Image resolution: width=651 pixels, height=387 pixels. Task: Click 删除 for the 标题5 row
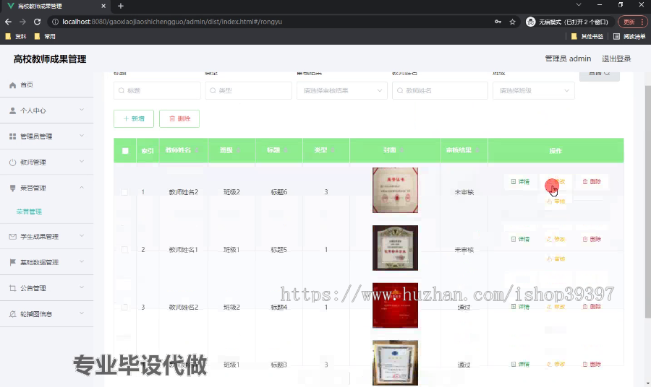tap(592, 239)
